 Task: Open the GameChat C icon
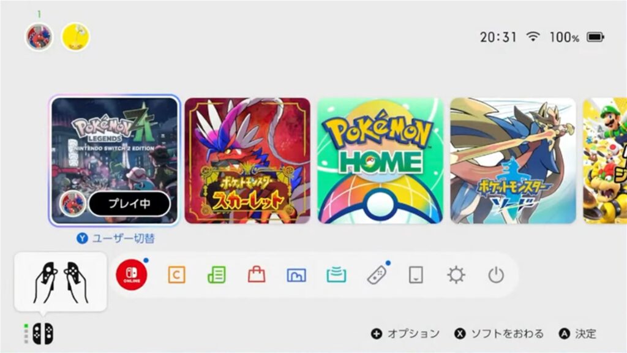pos(176,275)
